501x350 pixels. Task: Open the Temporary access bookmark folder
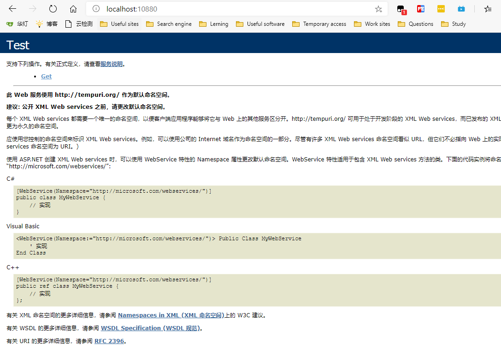(319, 24)
